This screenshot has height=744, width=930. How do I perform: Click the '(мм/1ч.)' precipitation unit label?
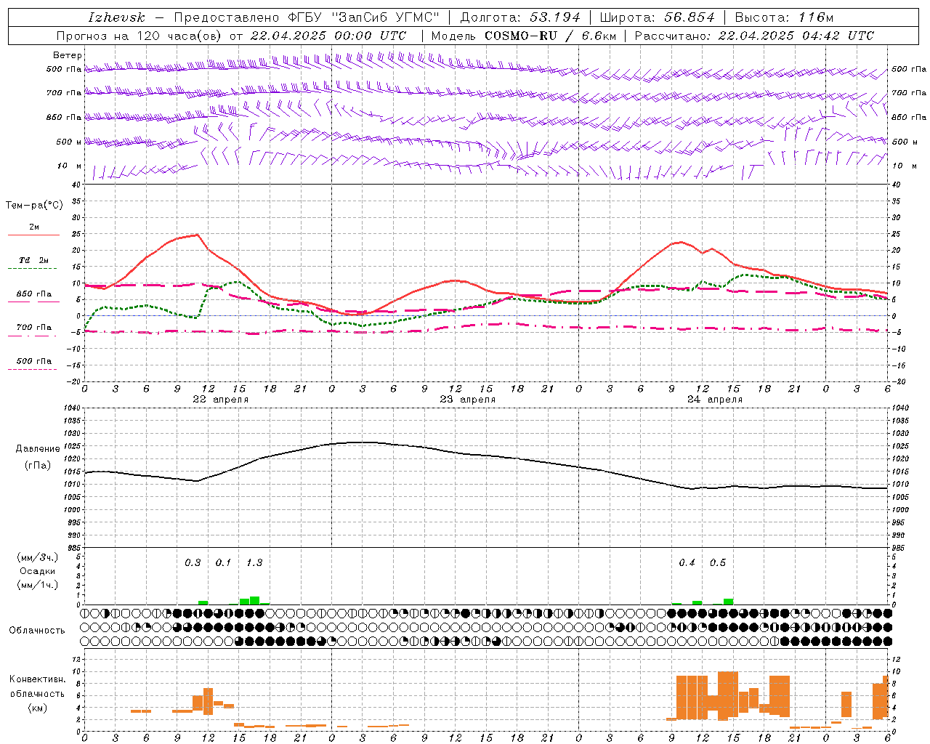(38, 585)
